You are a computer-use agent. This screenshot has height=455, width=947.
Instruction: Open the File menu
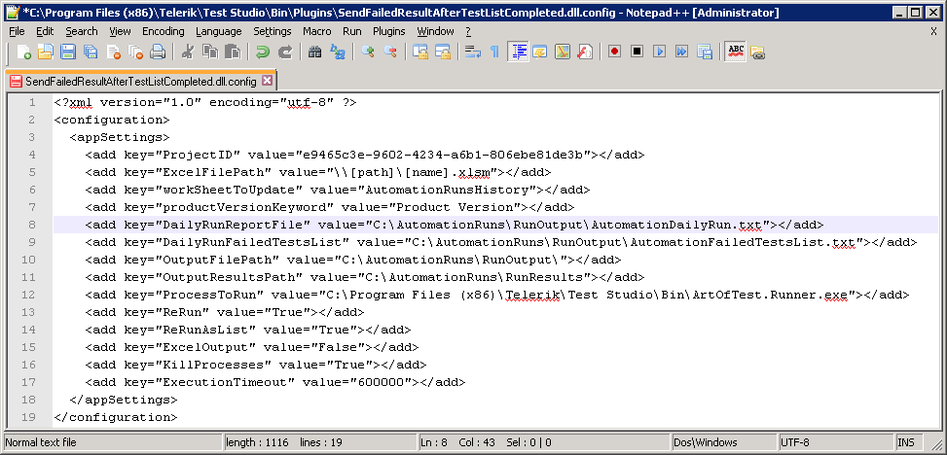pos(17,31)
